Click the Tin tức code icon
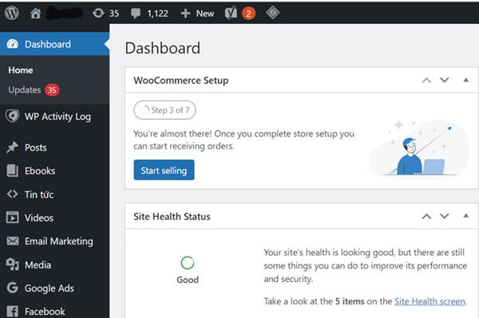 pyautogui.click(x=12, y=194)
